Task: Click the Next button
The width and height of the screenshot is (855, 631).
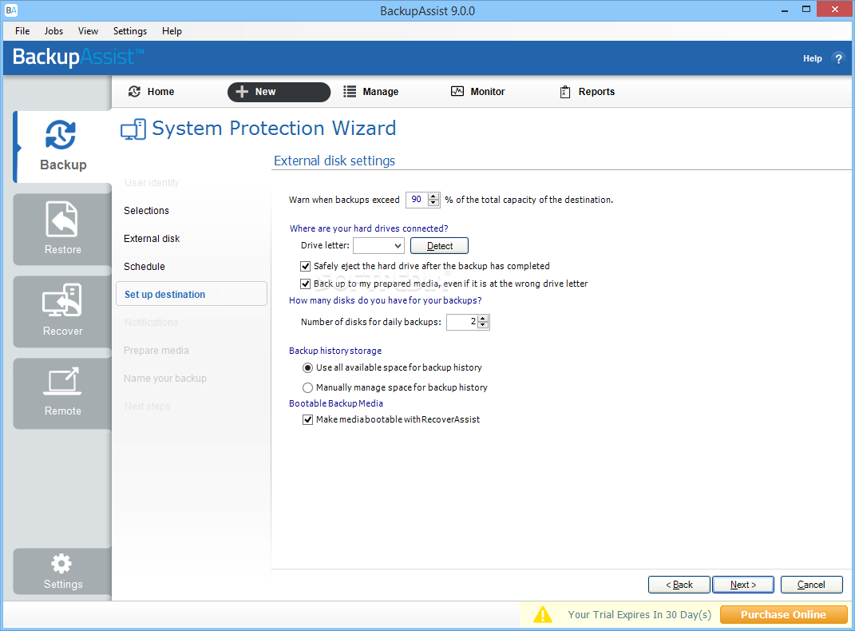Action: pos(743,585)
